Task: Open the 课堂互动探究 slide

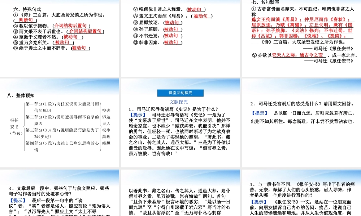Action: 180,123
